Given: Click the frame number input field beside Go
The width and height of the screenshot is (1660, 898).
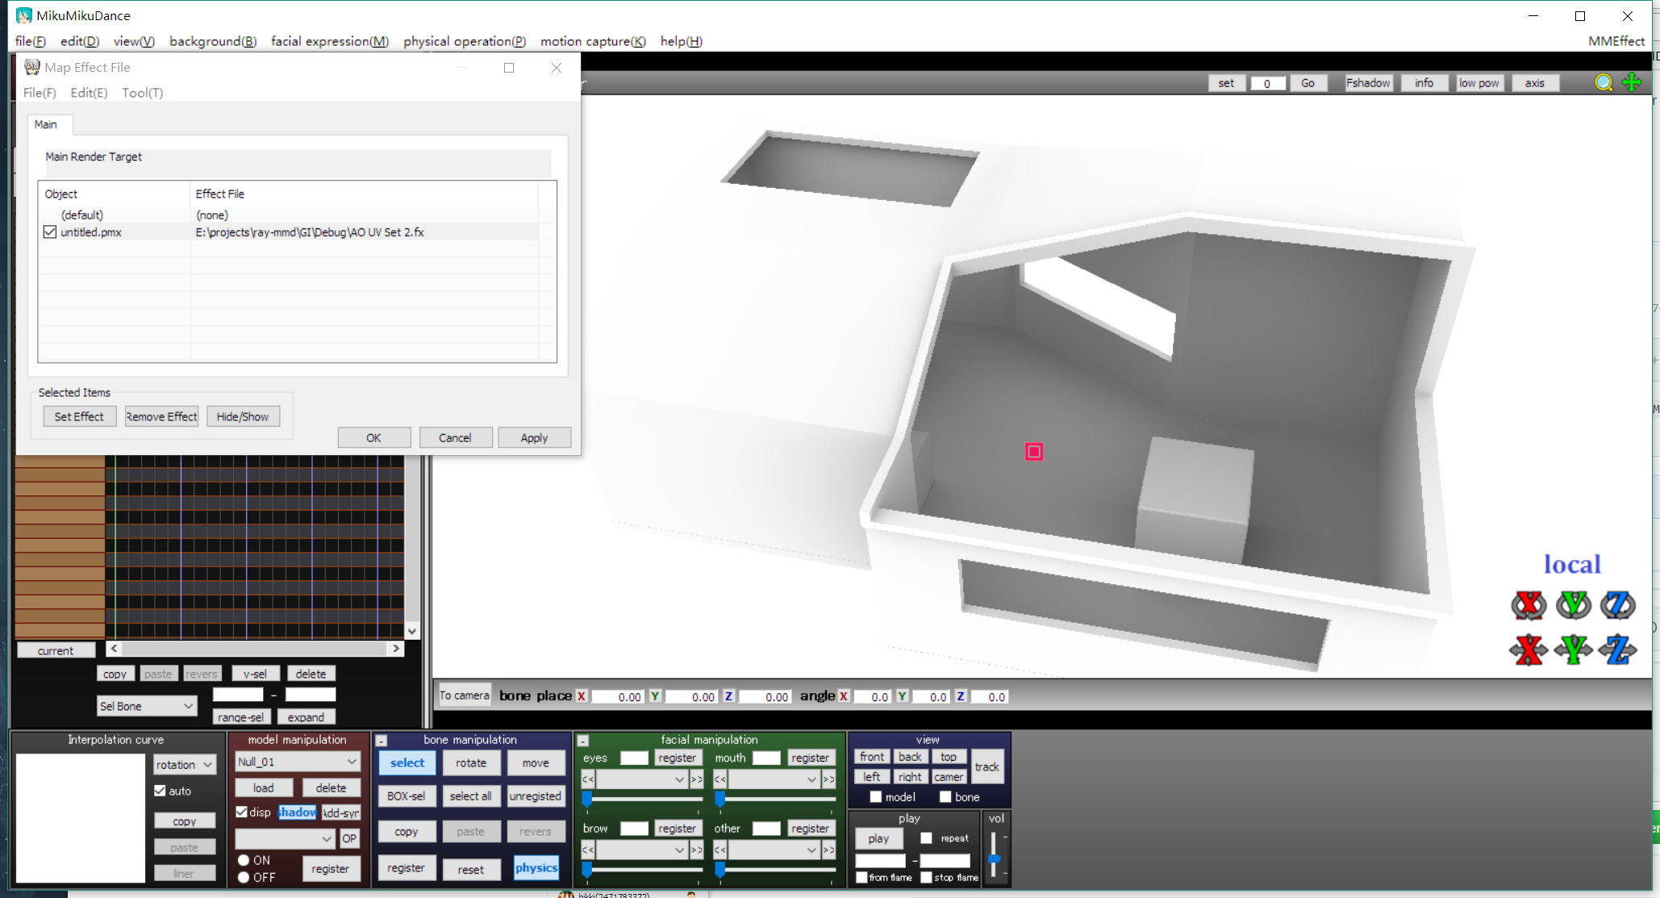Looking at the screenshot, I should 1267,82.
